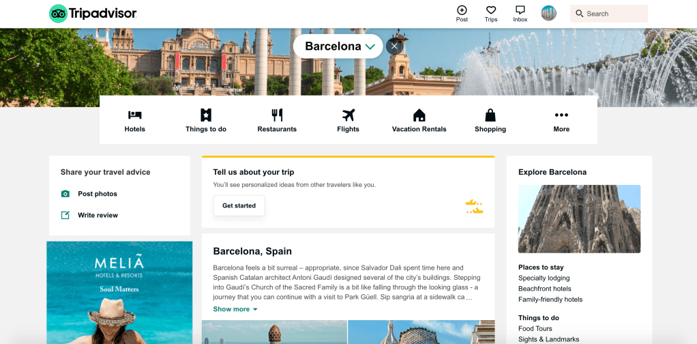This screenshot has height=344, width=697.
Task: Click the Tripadvisor owl logo
Action: click(x=58, y=14)
